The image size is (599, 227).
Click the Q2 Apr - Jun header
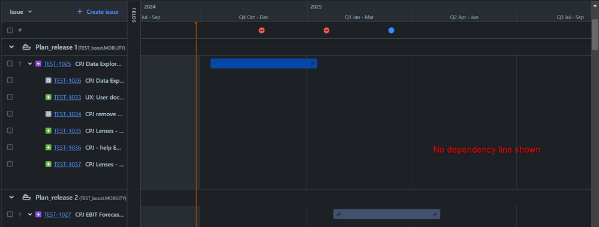[x=464, y=17]
